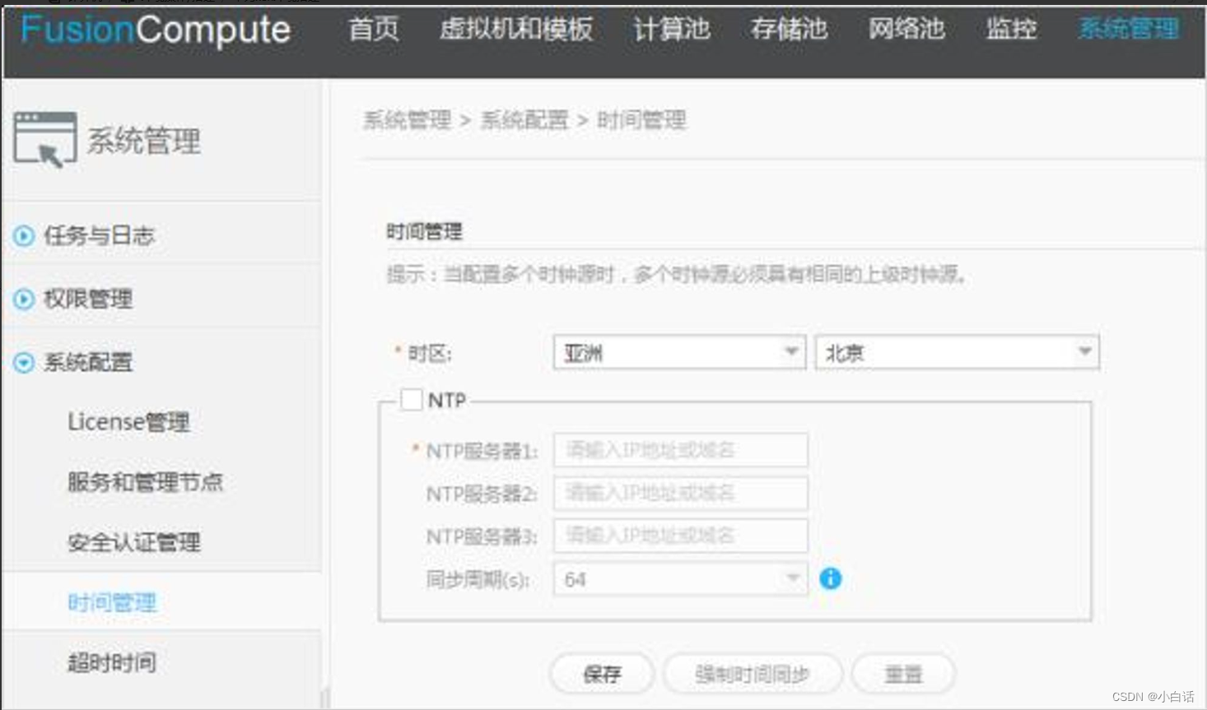Image resolution: width=1207 pixels, height=710 pixels.
Task: Click the NTP服务器1 input field
Action: pyautogui.click(x=680, y=450)
